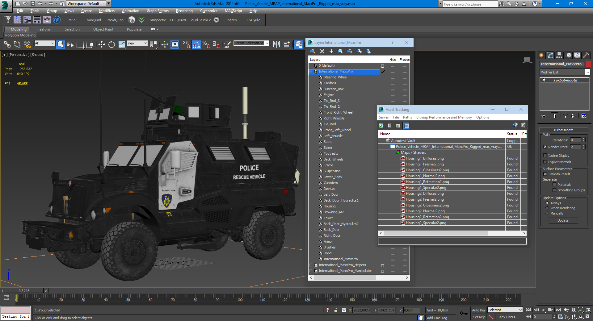This screenshot has width=593, height=321.
Task: Switch Asset Tracking to table view
Action: pos(406,126)
